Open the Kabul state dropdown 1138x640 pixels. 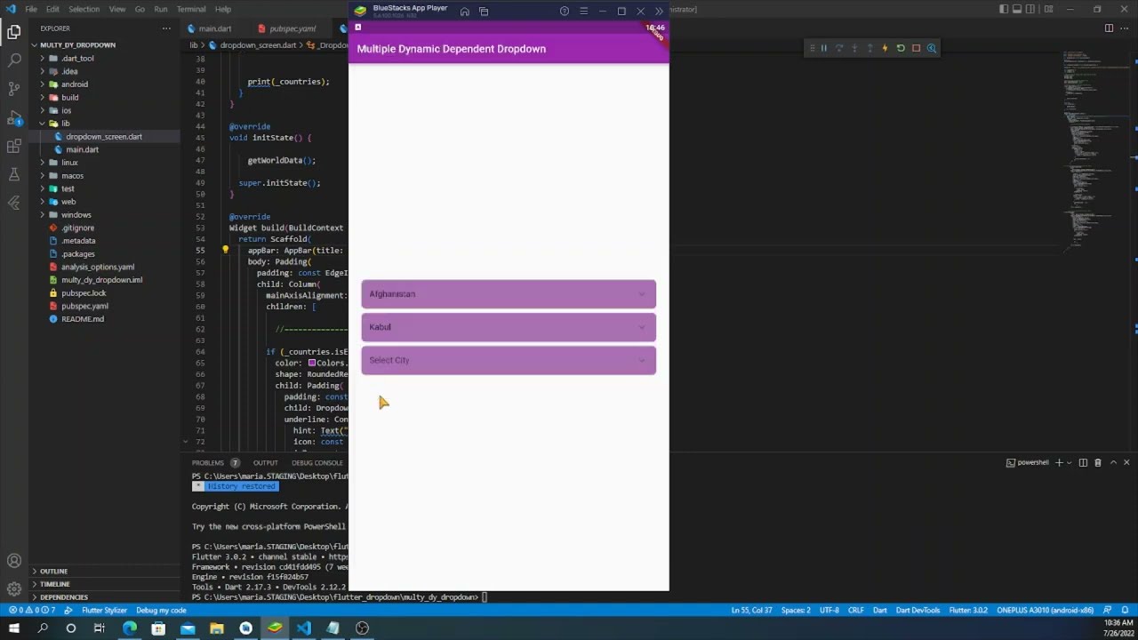[x=509, y=327]
